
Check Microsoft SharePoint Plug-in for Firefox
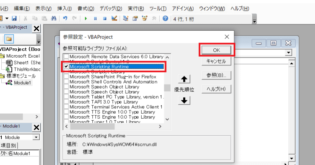[x=66, y=77]
